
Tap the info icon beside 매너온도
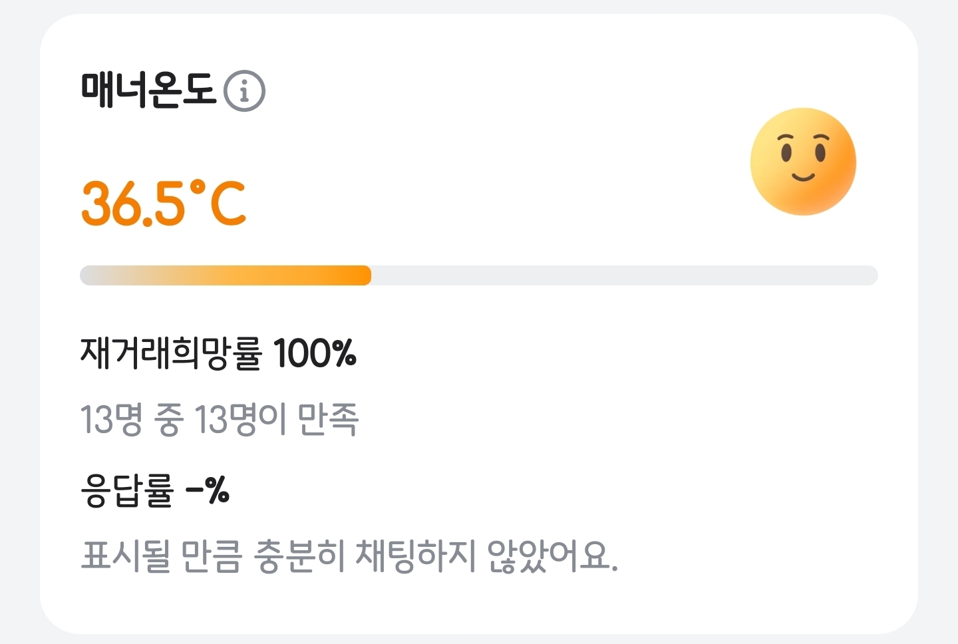[x=244, y=91]
